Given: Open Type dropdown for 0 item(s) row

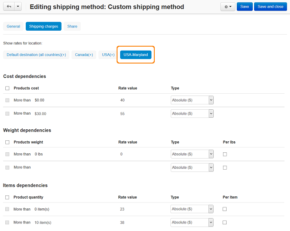Looking at the screenshot, I should (x=192, y=209).
